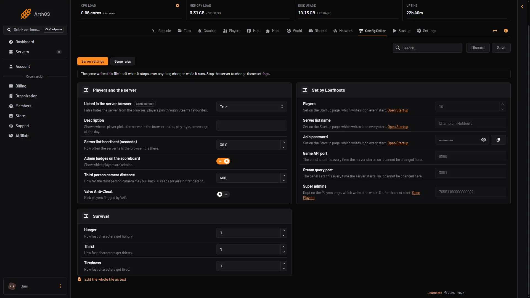Open Quick actions search box

click(35, 30)
